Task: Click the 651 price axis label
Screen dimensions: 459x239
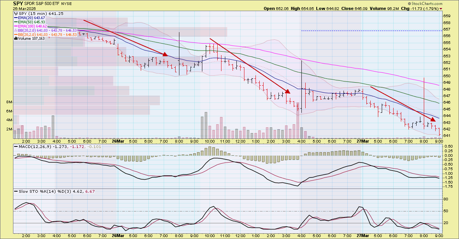Action: click(446, 69)
